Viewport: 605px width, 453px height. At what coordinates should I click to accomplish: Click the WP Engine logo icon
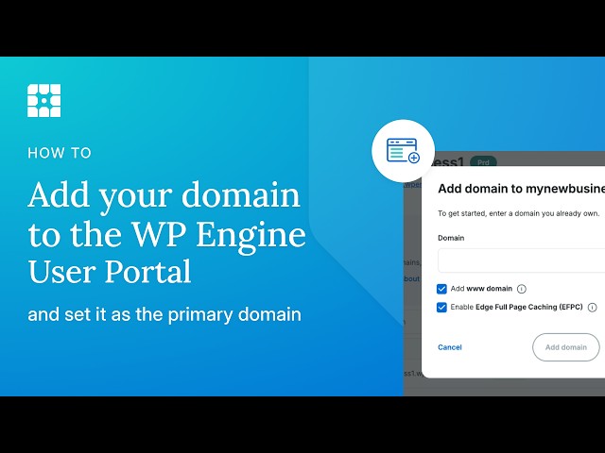click(x=44, y=101)
